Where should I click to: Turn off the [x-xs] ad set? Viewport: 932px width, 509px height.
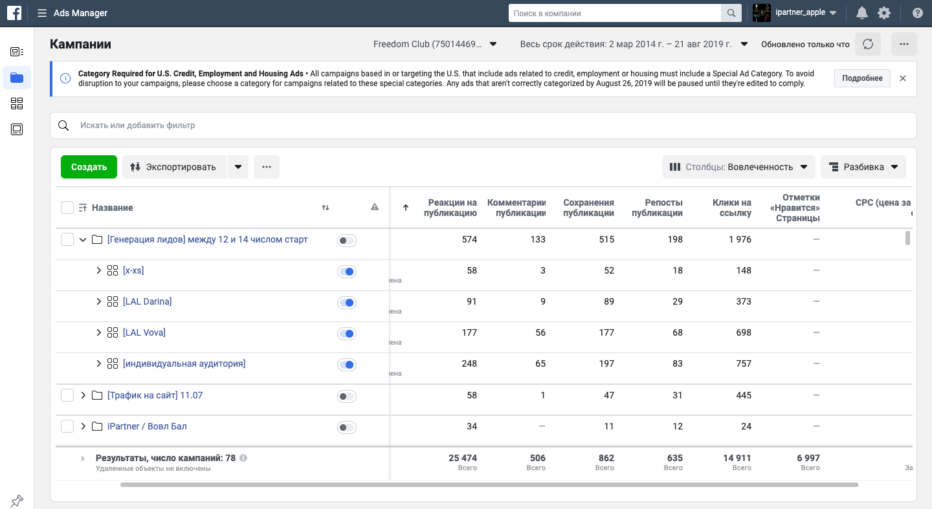click(347, 272)
